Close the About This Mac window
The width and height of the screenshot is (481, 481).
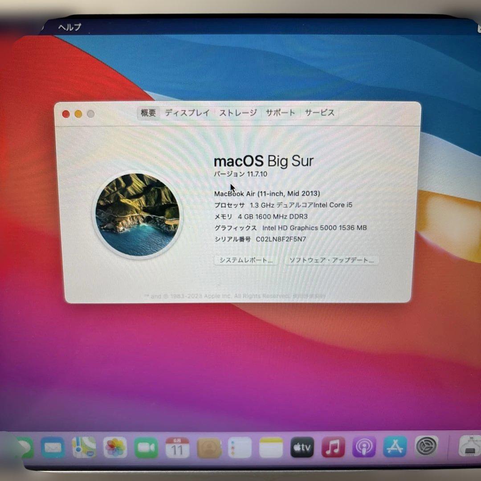(x=65, y=114)
